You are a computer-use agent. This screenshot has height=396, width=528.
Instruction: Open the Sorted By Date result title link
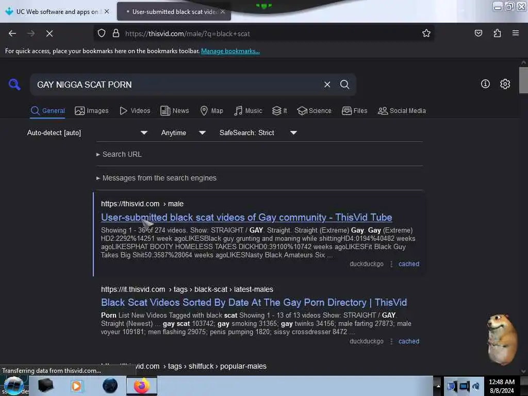[254, 302]
